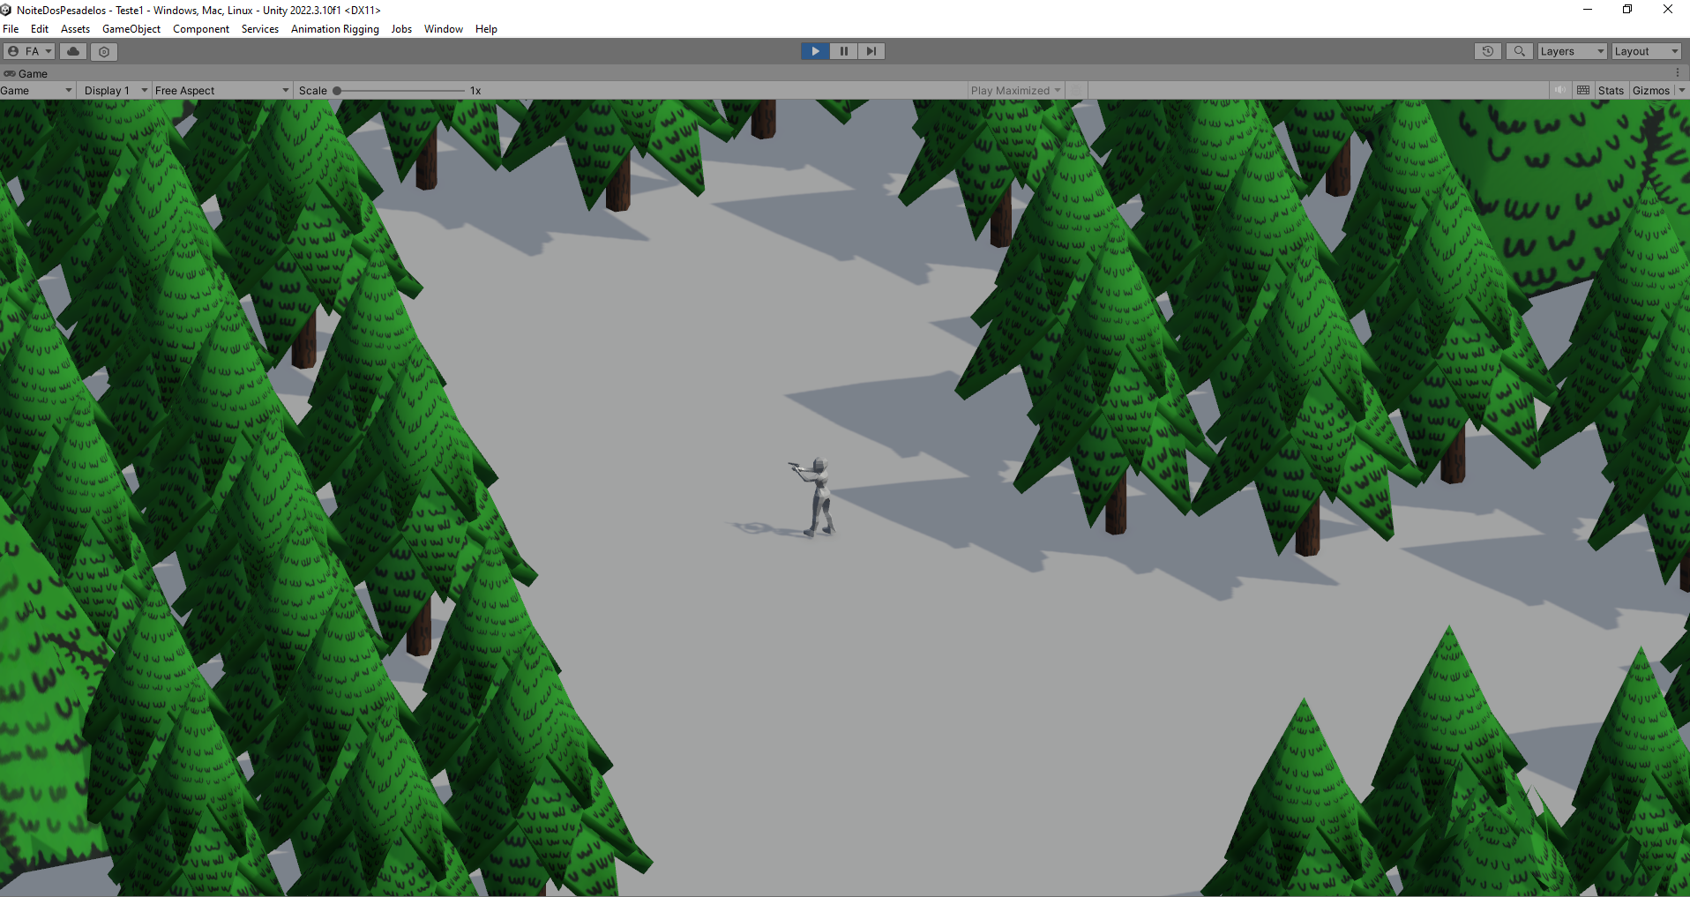
Task: Click the 1x scale value label
Action: click(475, 91)
